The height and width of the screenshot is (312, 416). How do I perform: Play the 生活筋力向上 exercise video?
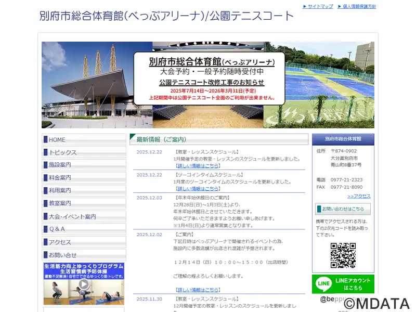pos(84,284)
